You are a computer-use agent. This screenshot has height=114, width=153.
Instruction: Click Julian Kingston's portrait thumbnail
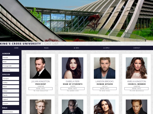(41, 68)
